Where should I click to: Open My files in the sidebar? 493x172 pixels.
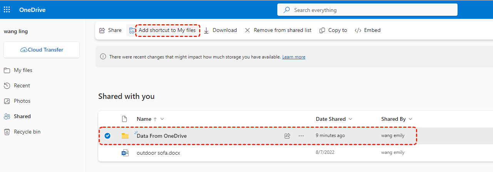[x=23, y=70]
